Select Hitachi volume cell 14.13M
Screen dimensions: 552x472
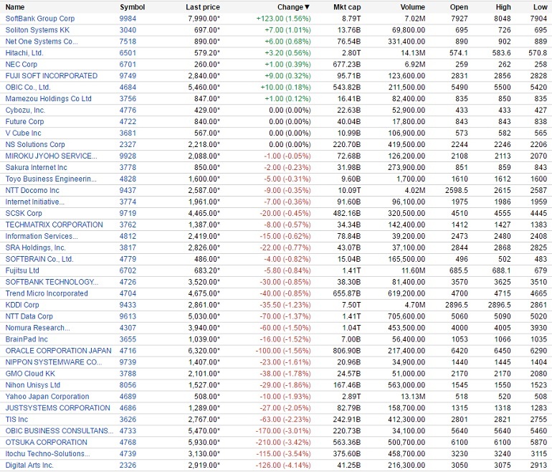coord(412,53)
